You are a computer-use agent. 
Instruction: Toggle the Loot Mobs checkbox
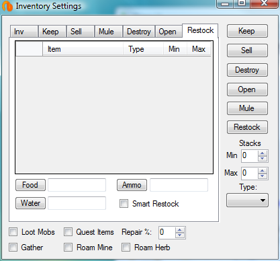coord(13,232)
